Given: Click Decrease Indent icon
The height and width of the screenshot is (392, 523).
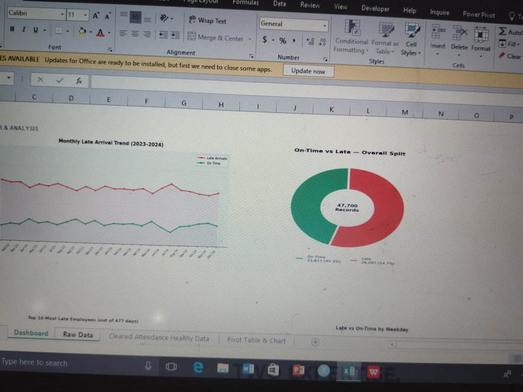Looking at the screenshot, I should tap(163, 34).
